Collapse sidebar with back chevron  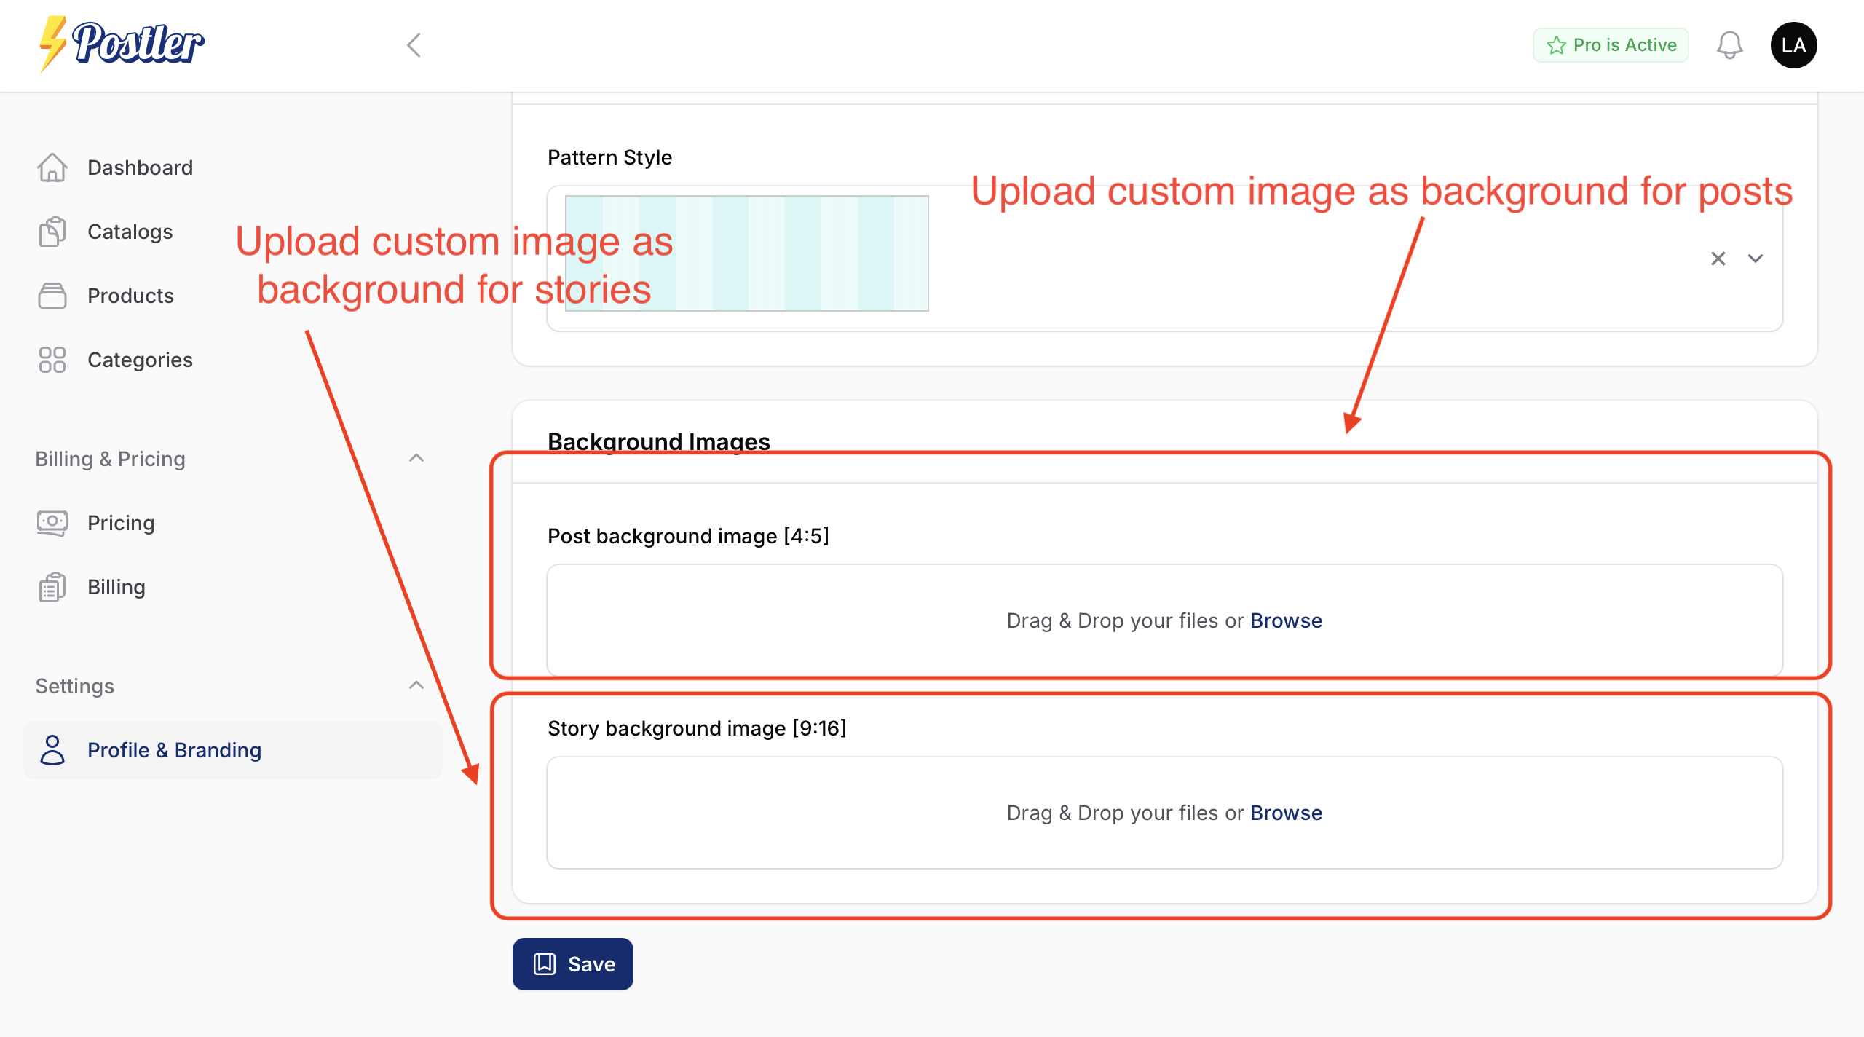click(414, 45)
